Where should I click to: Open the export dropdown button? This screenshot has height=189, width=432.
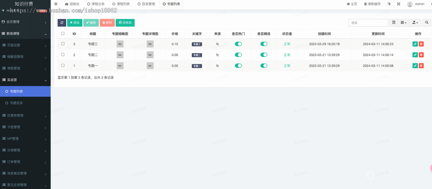coord(415,23)
